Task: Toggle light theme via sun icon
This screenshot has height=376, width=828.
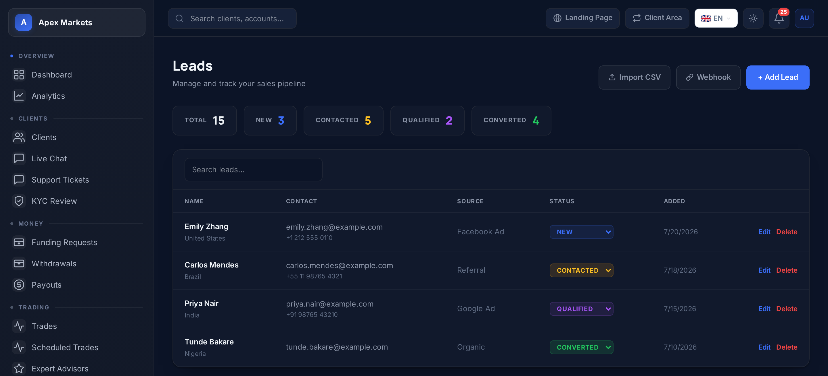Action: (x=753, y=18)
